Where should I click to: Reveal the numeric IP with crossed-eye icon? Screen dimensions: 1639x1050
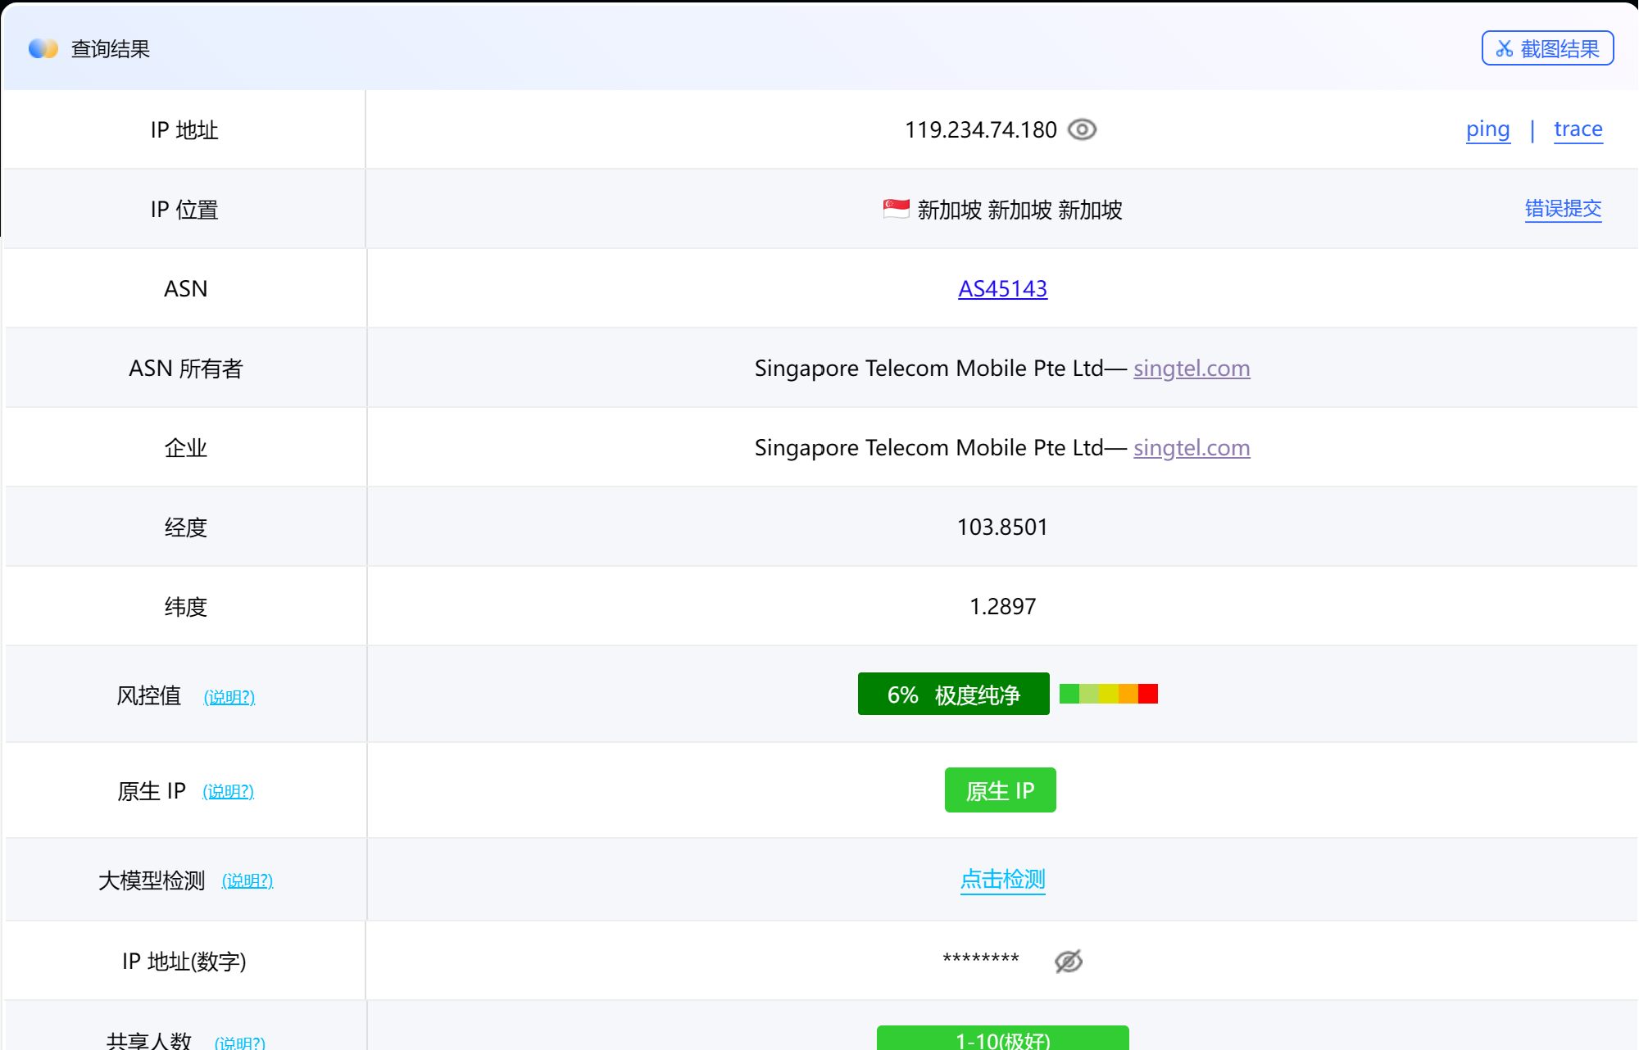click(1068, 961)
